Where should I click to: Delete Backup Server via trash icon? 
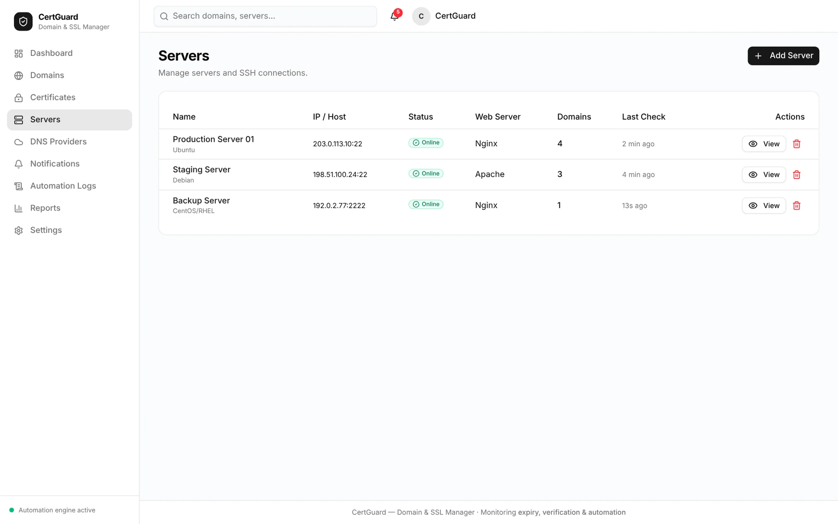click(797, 206)
